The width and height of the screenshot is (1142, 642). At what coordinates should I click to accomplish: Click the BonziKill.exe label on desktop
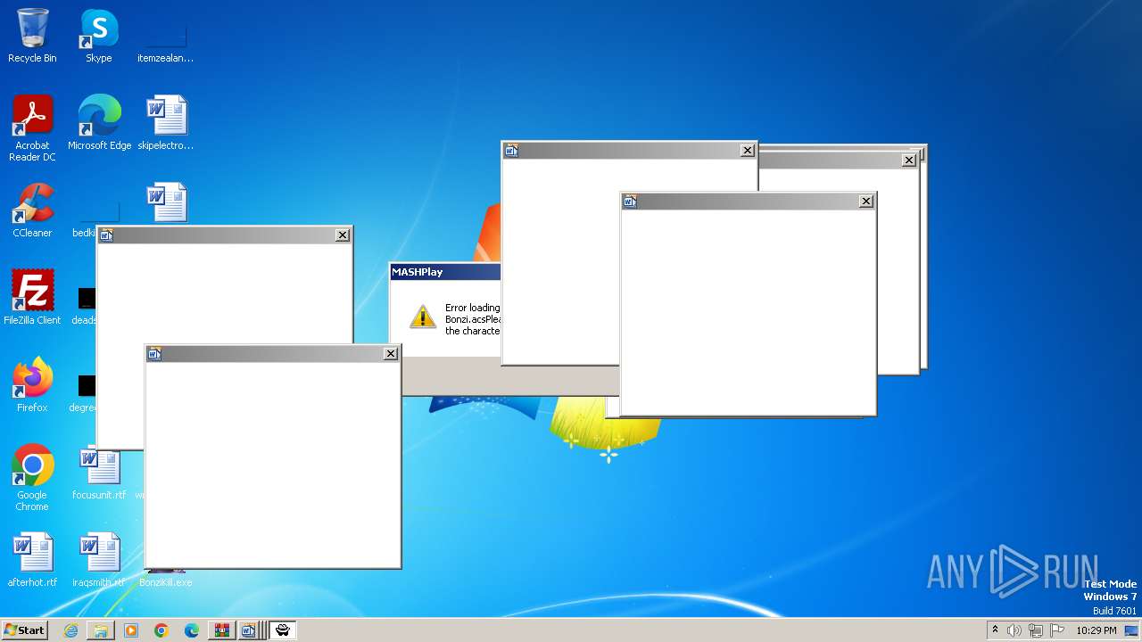pyautogui.click(x=165, y=582)
